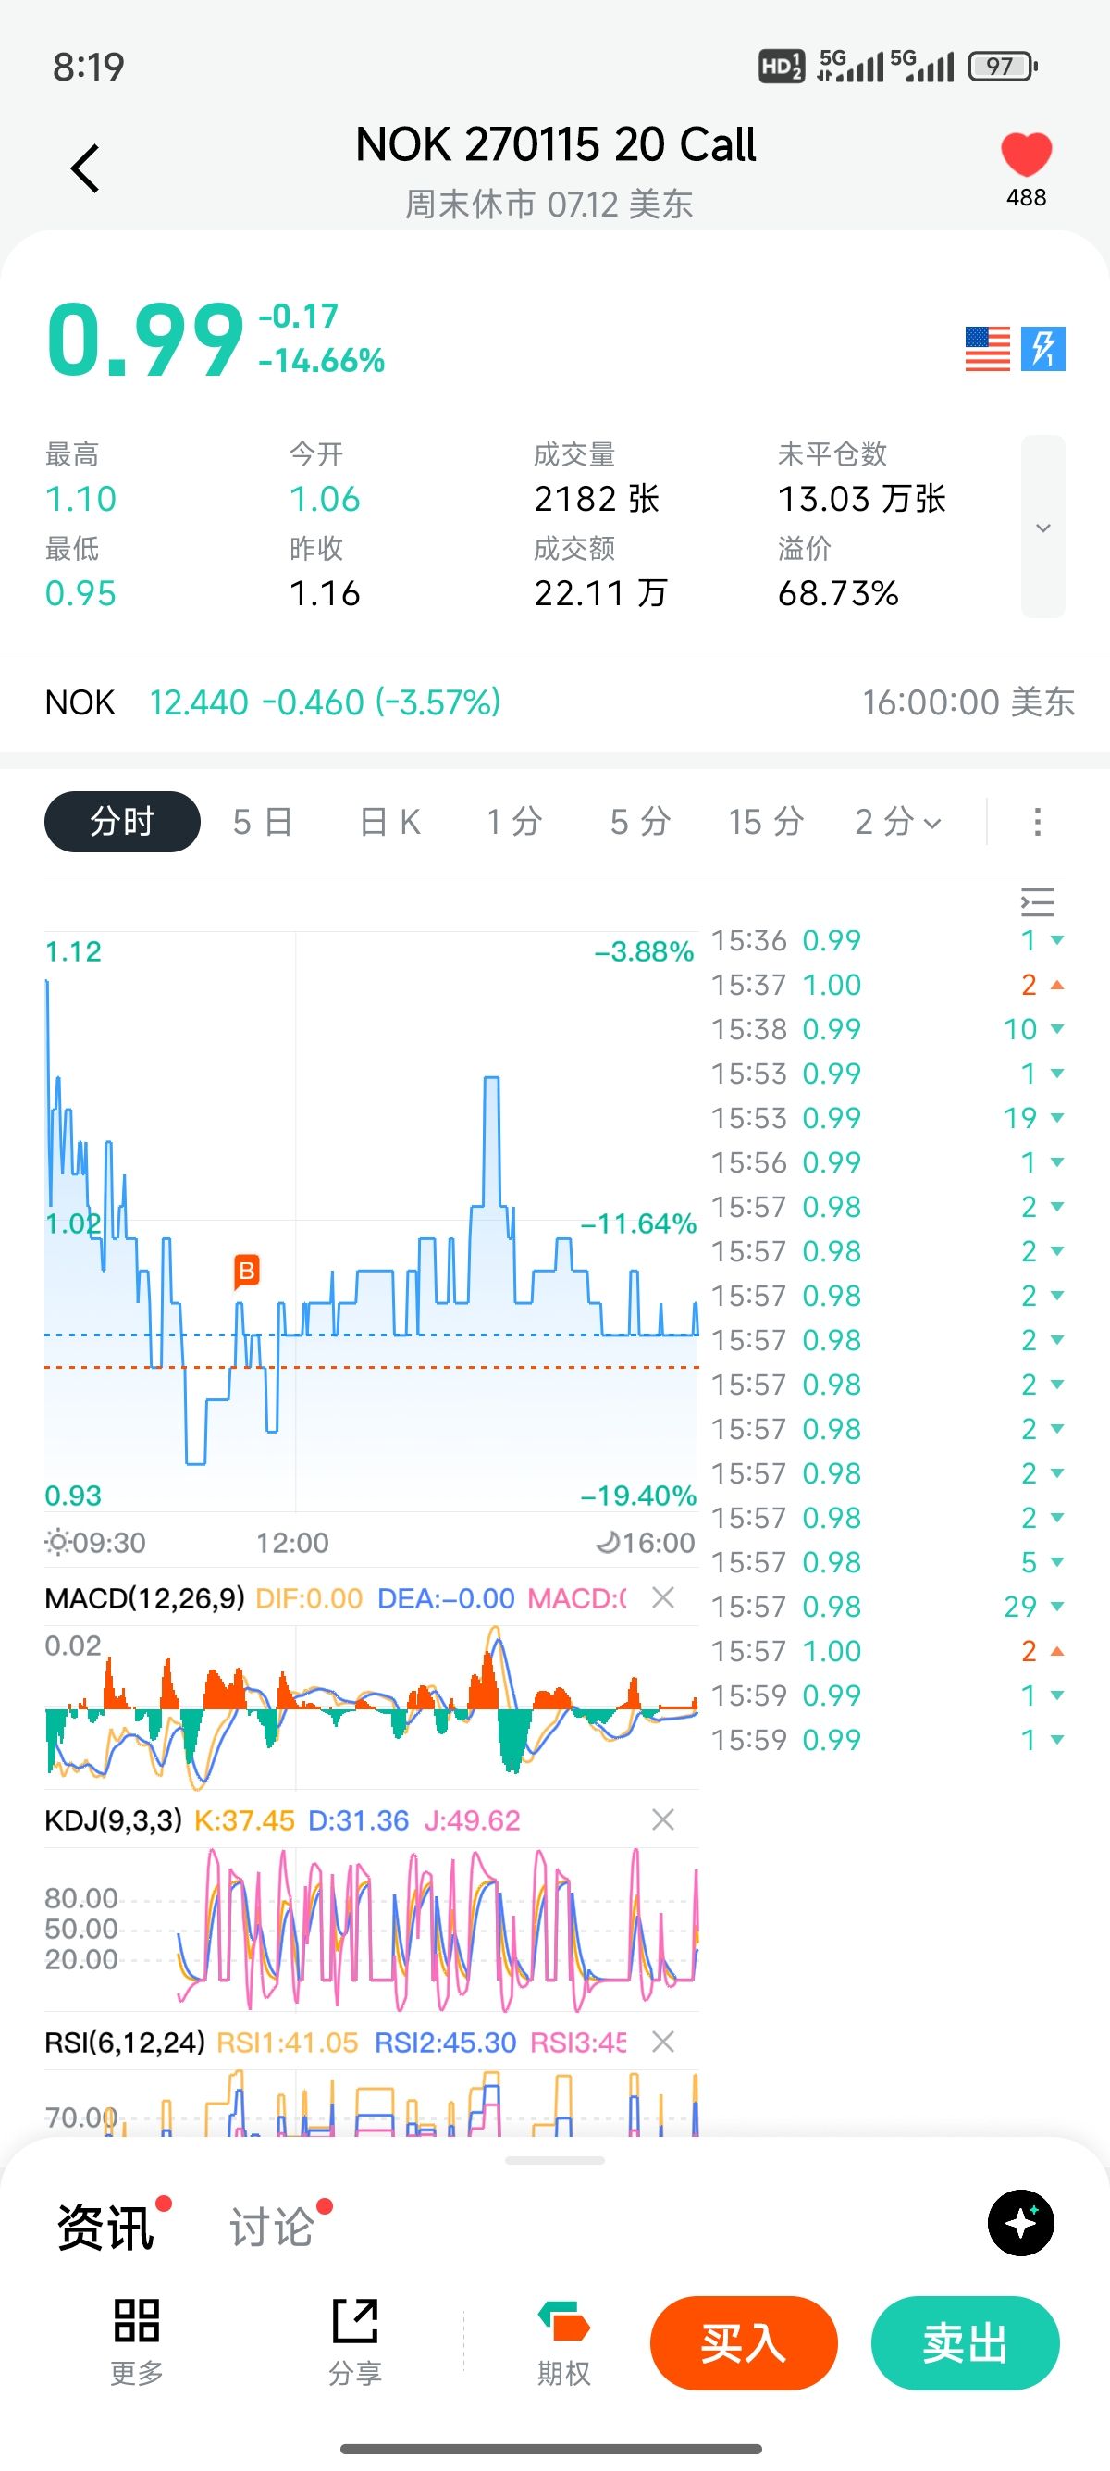Open RSI(6,12,24) indicator settings label
The image size is (1110, 2471).
(x=125, y=2043)
